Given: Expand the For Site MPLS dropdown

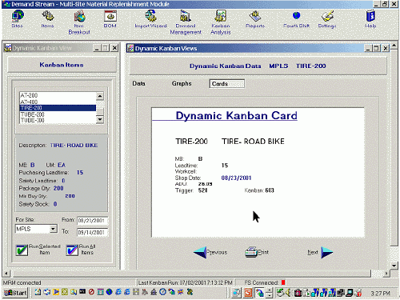Looking at the screenshot, I should [54, 229].
